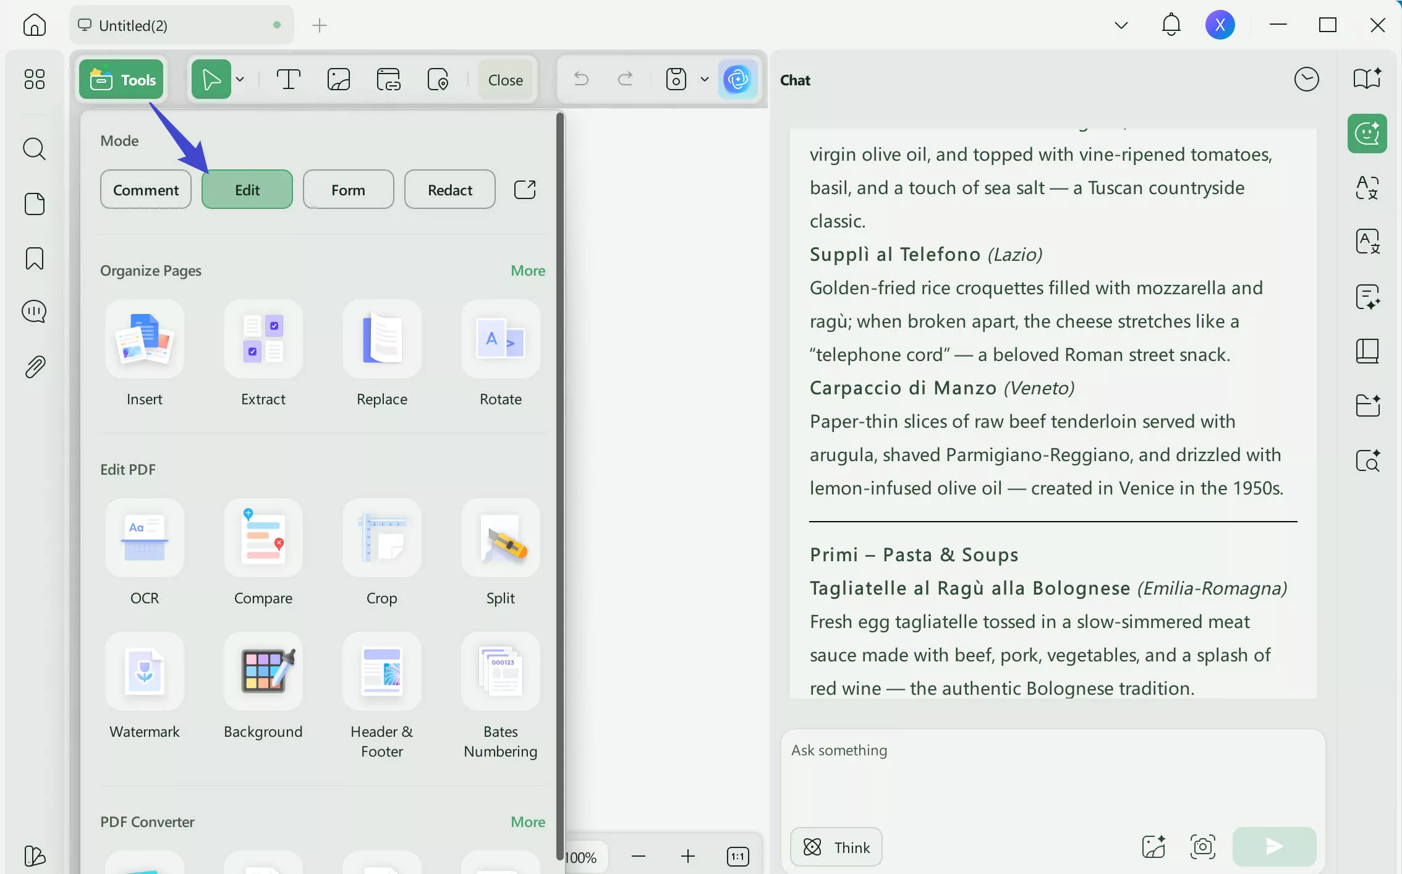The image size is (1402, 874).
Task: Click the Close button in the toolbar
Action: (x=505, y=79)
